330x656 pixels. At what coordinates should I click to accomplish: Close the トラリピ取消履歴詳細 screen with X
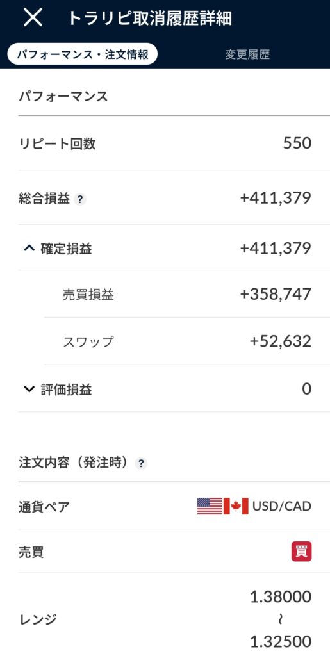pos(33,18)
